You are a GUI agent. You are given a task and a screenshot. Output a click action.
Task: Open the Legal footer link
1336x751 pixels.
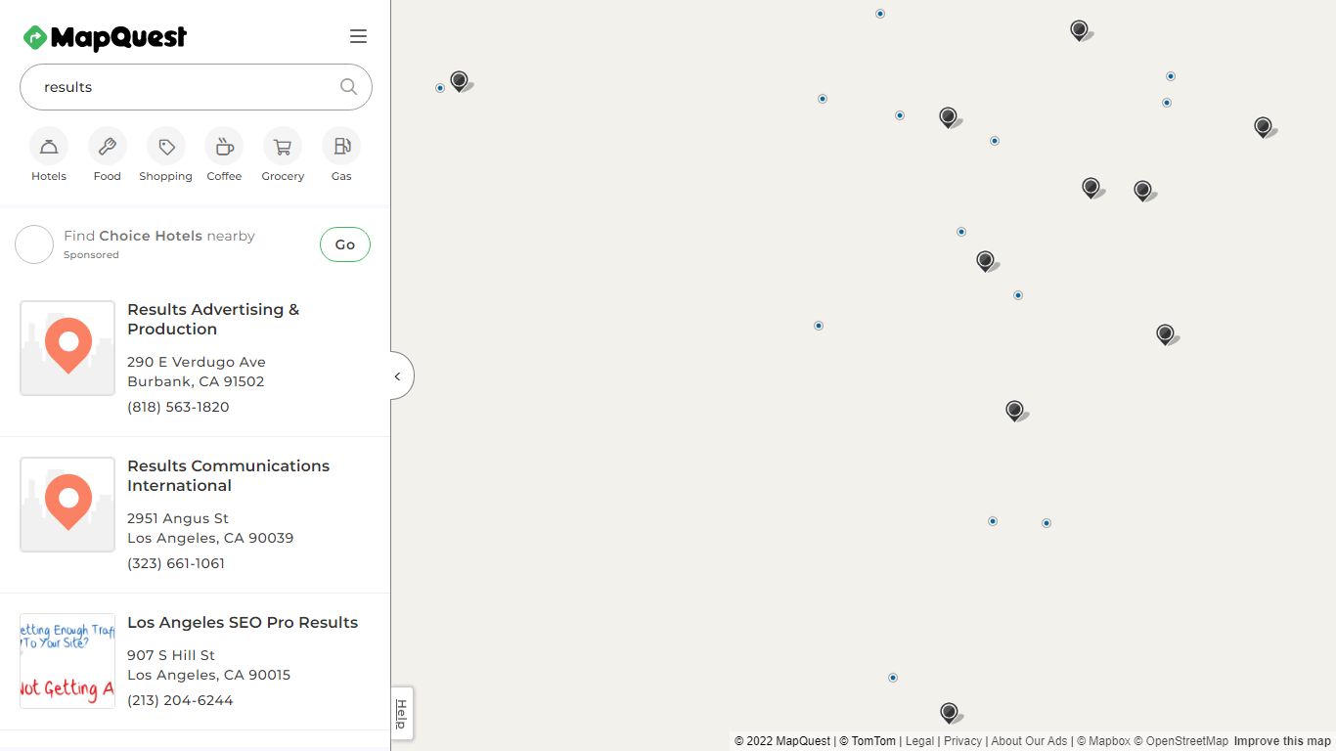coord(919,741)
